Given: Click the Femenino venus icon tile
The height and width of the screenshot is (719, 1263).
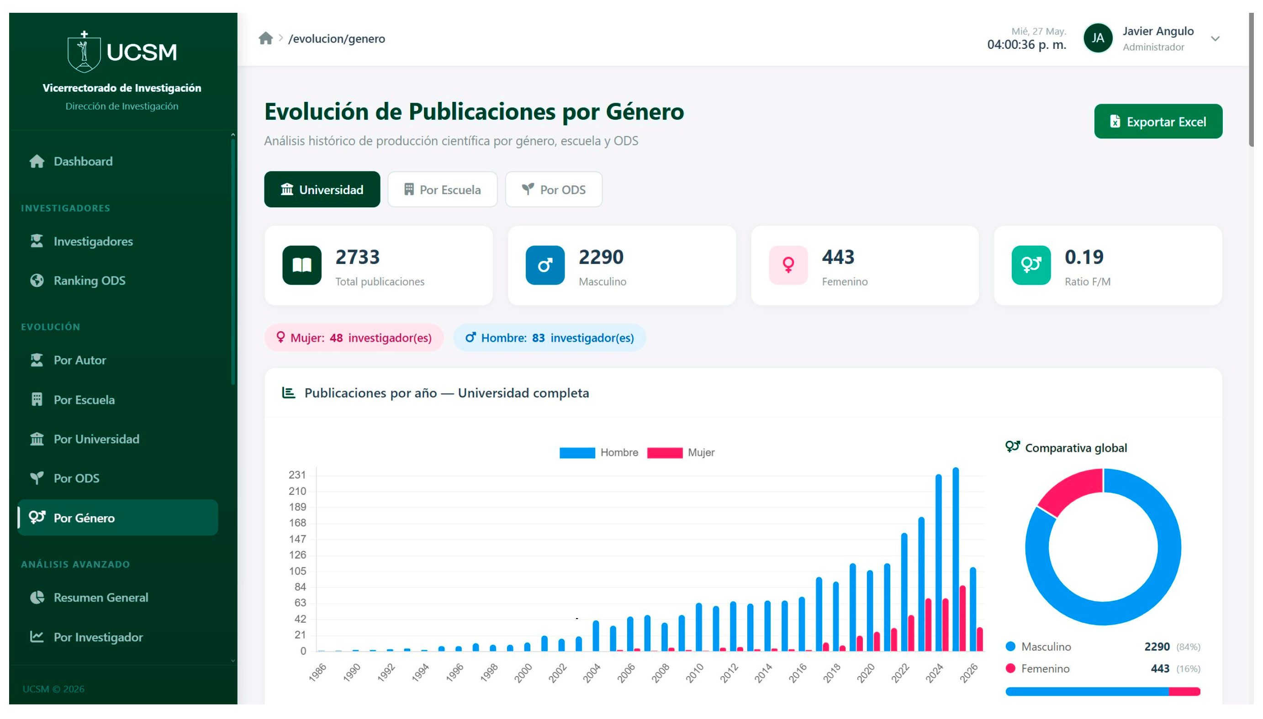Looking at the screenshot, I should pos(788,265).
